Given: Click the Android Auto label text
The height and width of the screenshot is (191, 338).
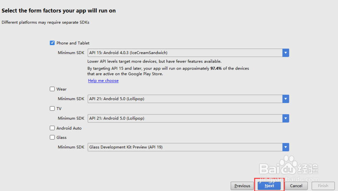Looking at the screenshot, I should (69, 128).
